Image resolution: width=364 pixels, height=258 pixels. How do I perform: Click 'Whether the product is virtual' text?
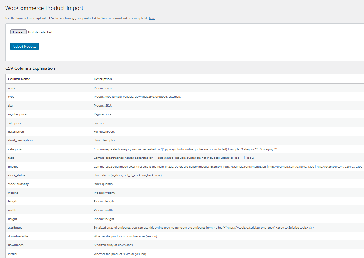coord(120,254)
